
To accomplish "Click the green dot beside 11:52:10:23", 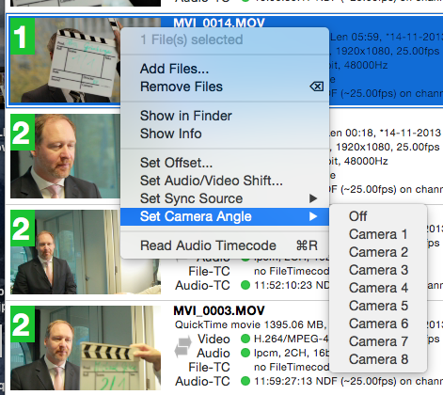I will [245, 285].
